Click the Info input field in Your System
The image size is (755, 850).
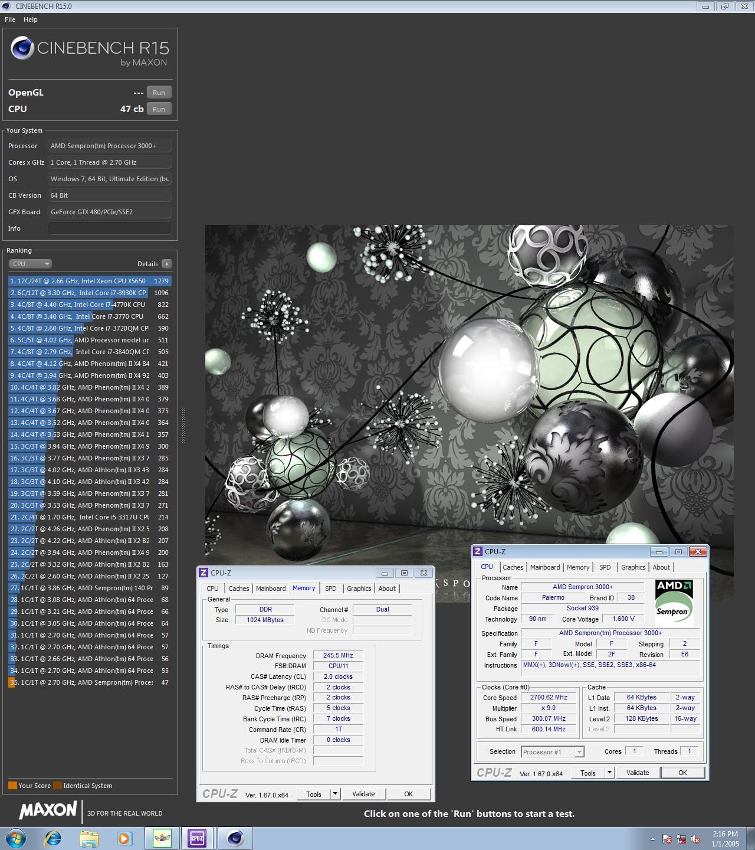(110, 228)
